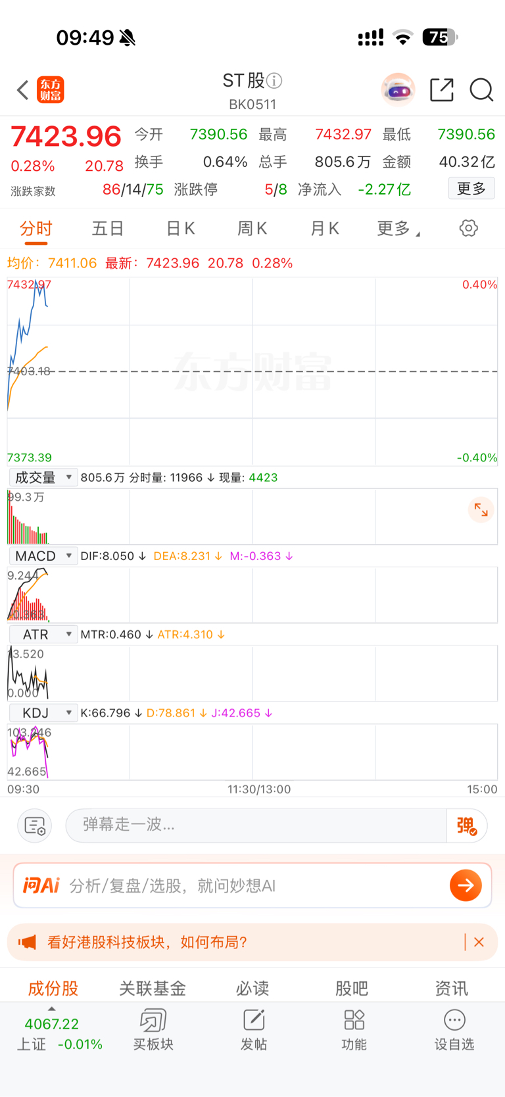The height and width of the screenshot is (1097, 505).
Task: Open chart settings gear icon
Action: click(468, 228)
